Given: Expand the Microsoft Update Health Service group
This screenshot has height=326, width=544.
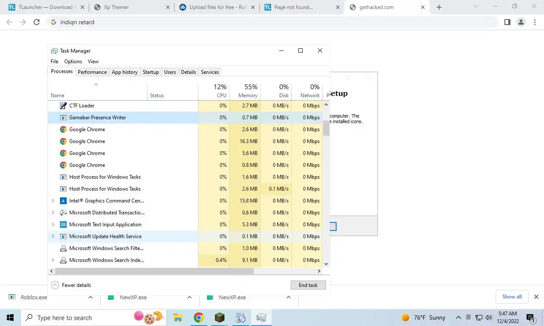Looking at the screenshot, I should click(53, 236).
